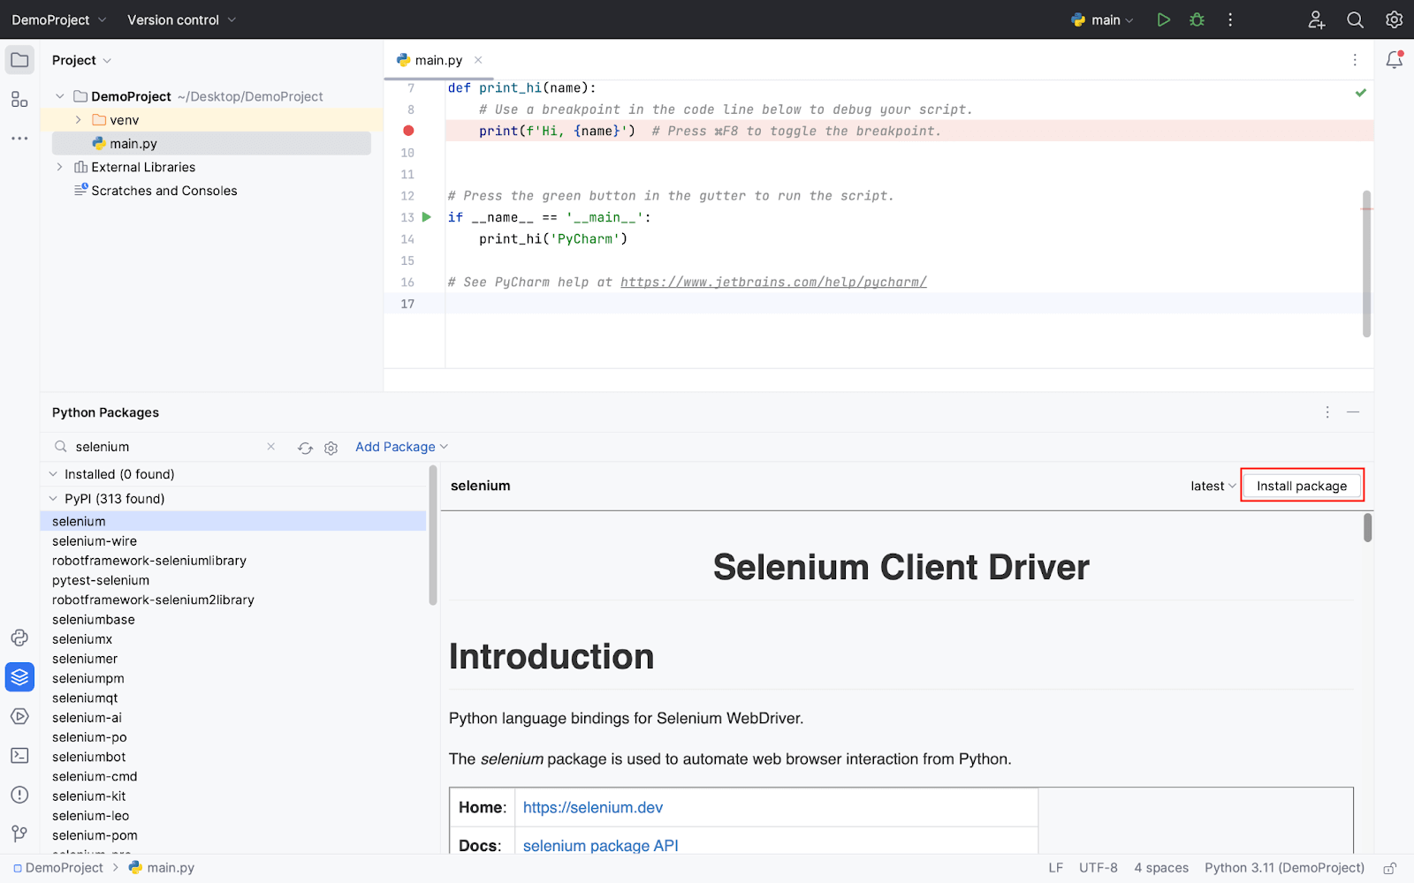Open the latest version dropdown
This screenshot has height=883, width=1414.
[1213, 486]
